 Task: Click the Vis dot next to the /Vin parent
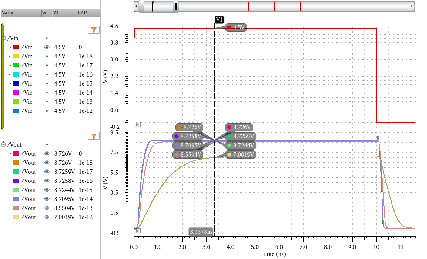click(x=47, y=38)
